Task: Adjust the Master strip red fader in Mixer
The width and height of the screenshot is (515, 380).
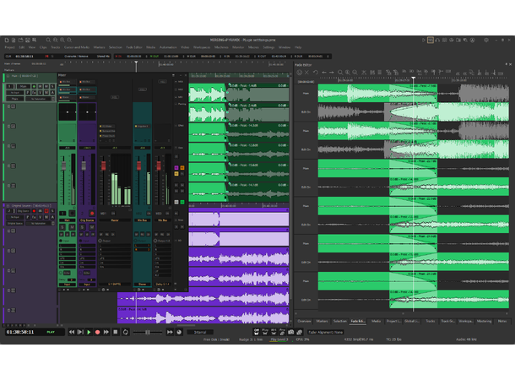Action: 104,166
